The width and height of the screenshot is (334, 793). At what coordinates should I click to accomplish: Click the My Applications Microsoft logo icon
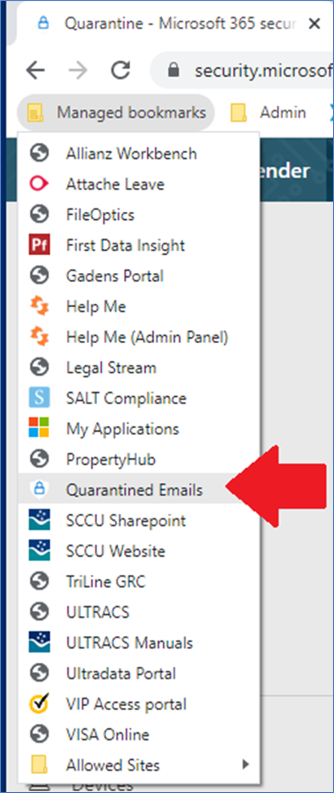39,428
